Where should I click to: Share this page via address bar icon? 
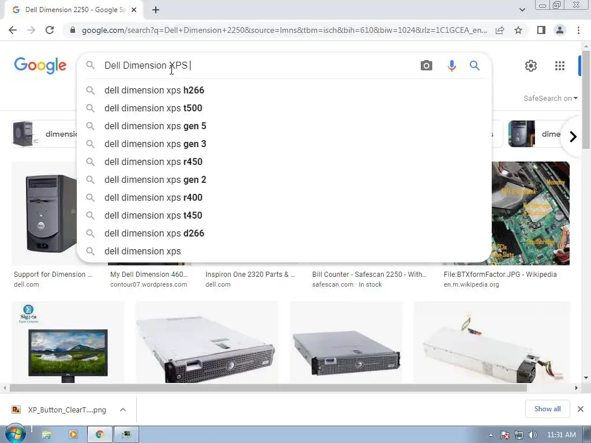pyautogui.click(x=500, y=30)
